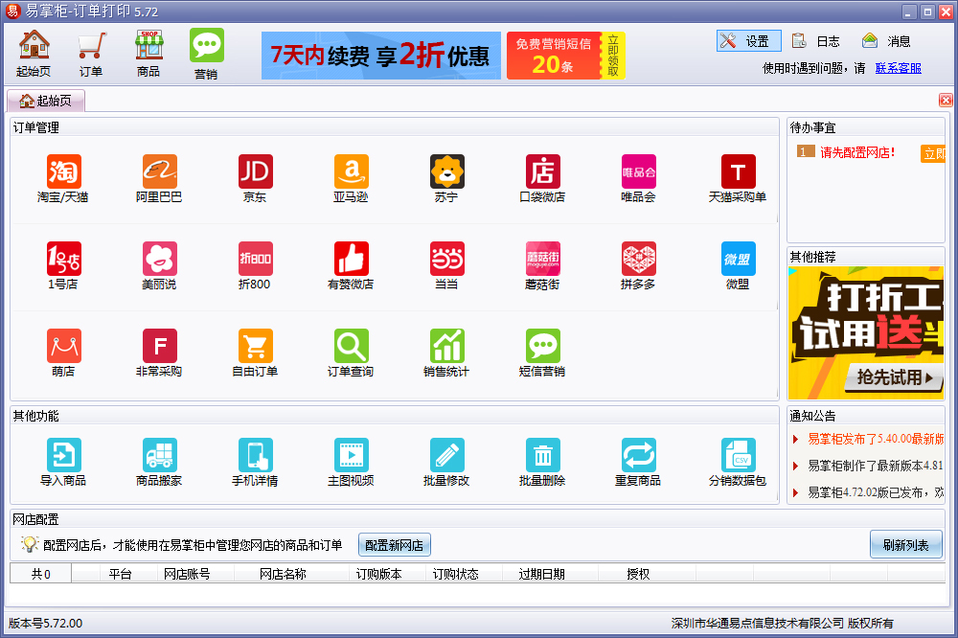
Task: Open the 商品搬家 truck icon
Action: pyautogui.click(x=159, y=462)
